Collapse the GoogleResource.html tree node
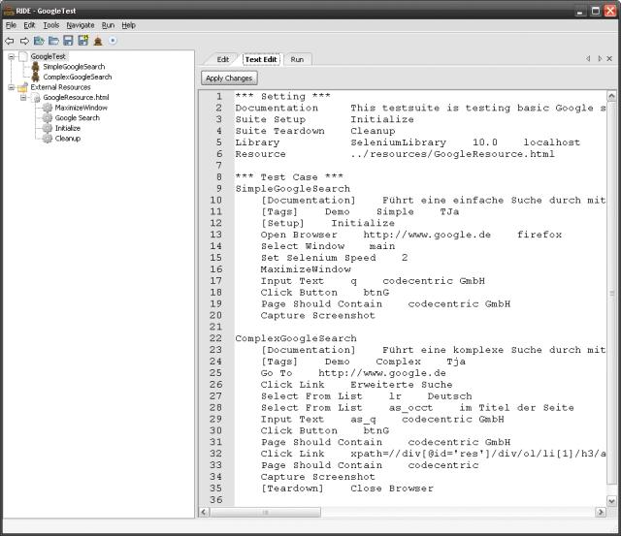621x536 pixels. click(23, 98)
